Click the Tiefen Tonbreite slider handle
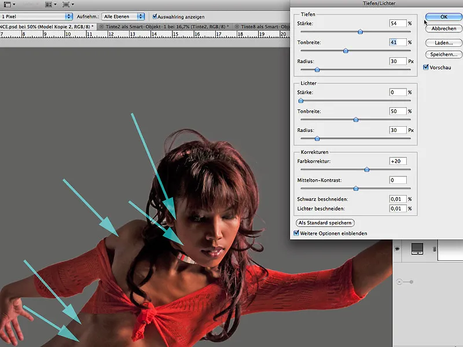Image resolution: width=463 pixels, height=347 pixels. (x=346, y=51)
